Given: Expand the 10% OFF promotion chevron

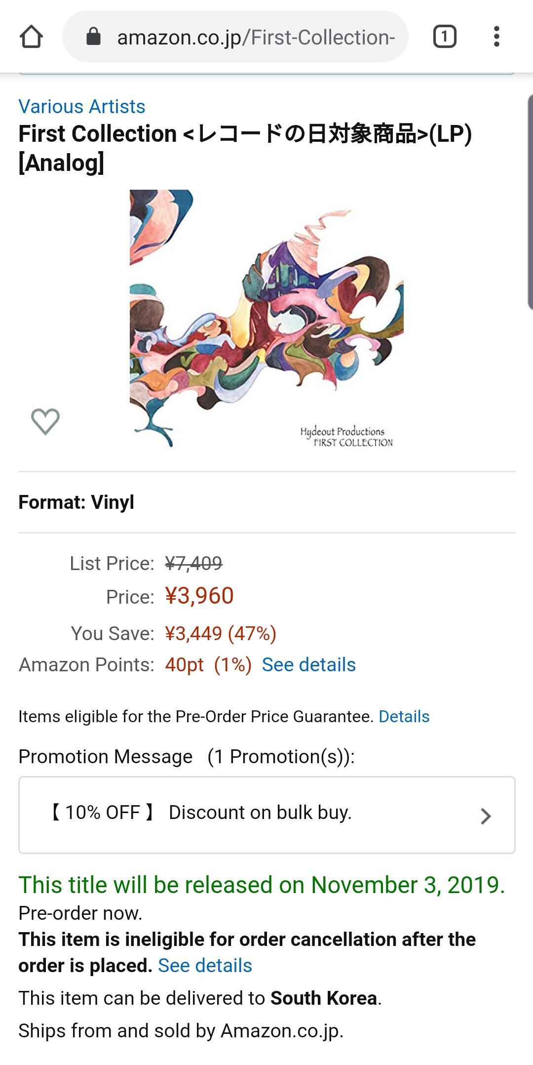Looking at the screenshot, I should click(x=486, y=816).
